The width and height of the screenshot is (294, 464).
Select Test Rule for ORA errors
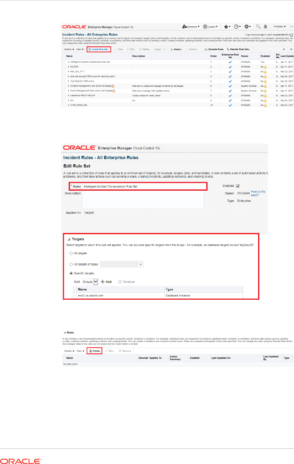[82, 81]
